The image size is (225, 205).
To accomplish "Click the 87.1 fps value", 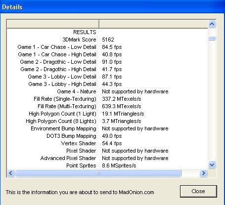I will pos(112,77).
